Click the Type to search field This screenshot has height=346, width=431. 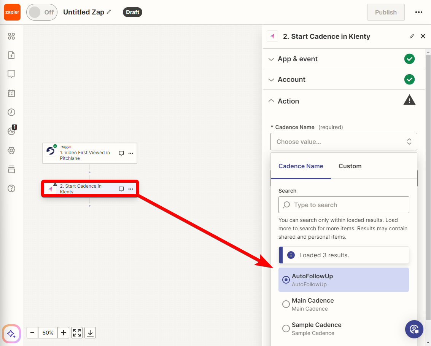pyautogui.click(x=344, y=205)
